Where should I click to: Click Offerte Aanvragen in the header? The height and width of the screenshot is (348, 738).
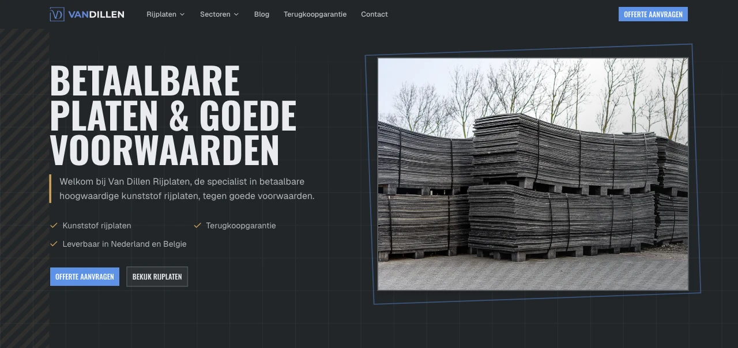point(653,14)
